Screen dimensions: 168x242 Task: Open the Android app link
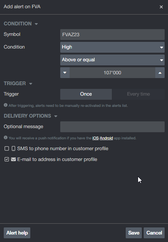(106, 138)
